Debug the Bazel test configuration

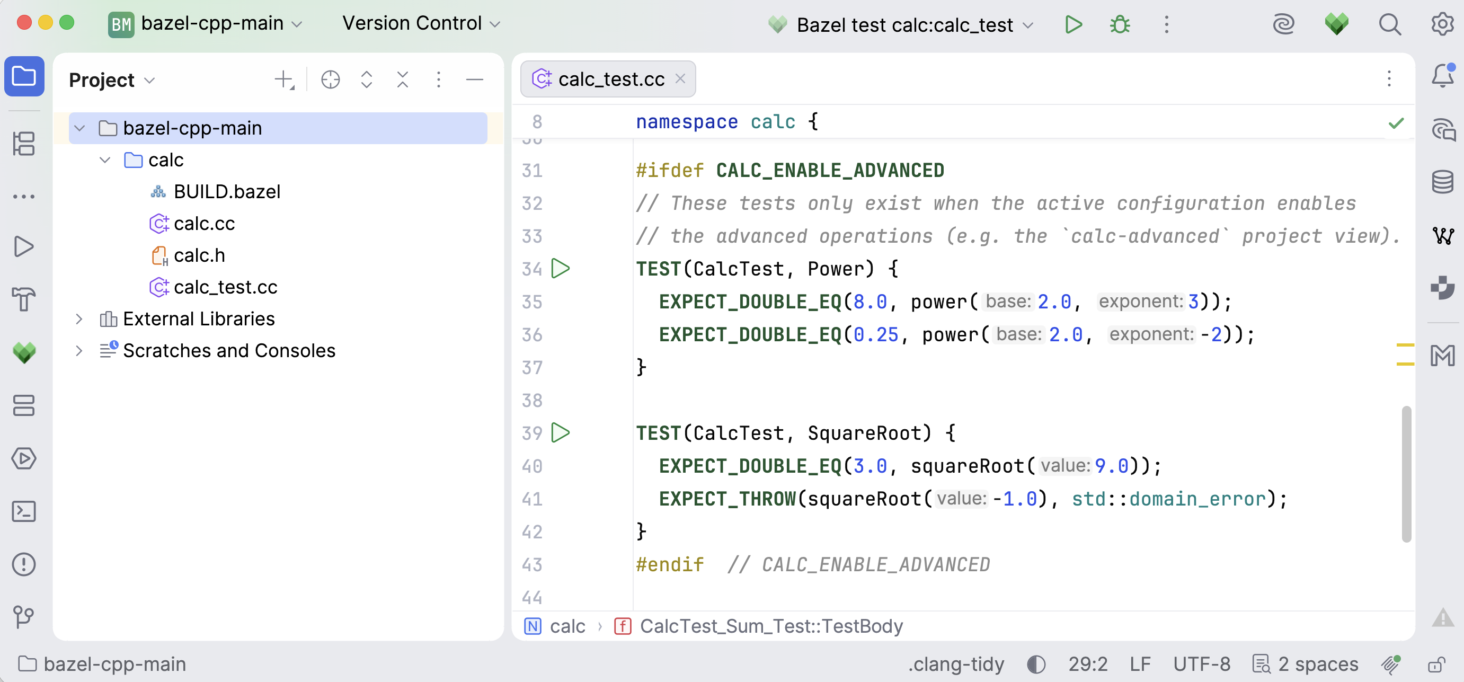1120,24
